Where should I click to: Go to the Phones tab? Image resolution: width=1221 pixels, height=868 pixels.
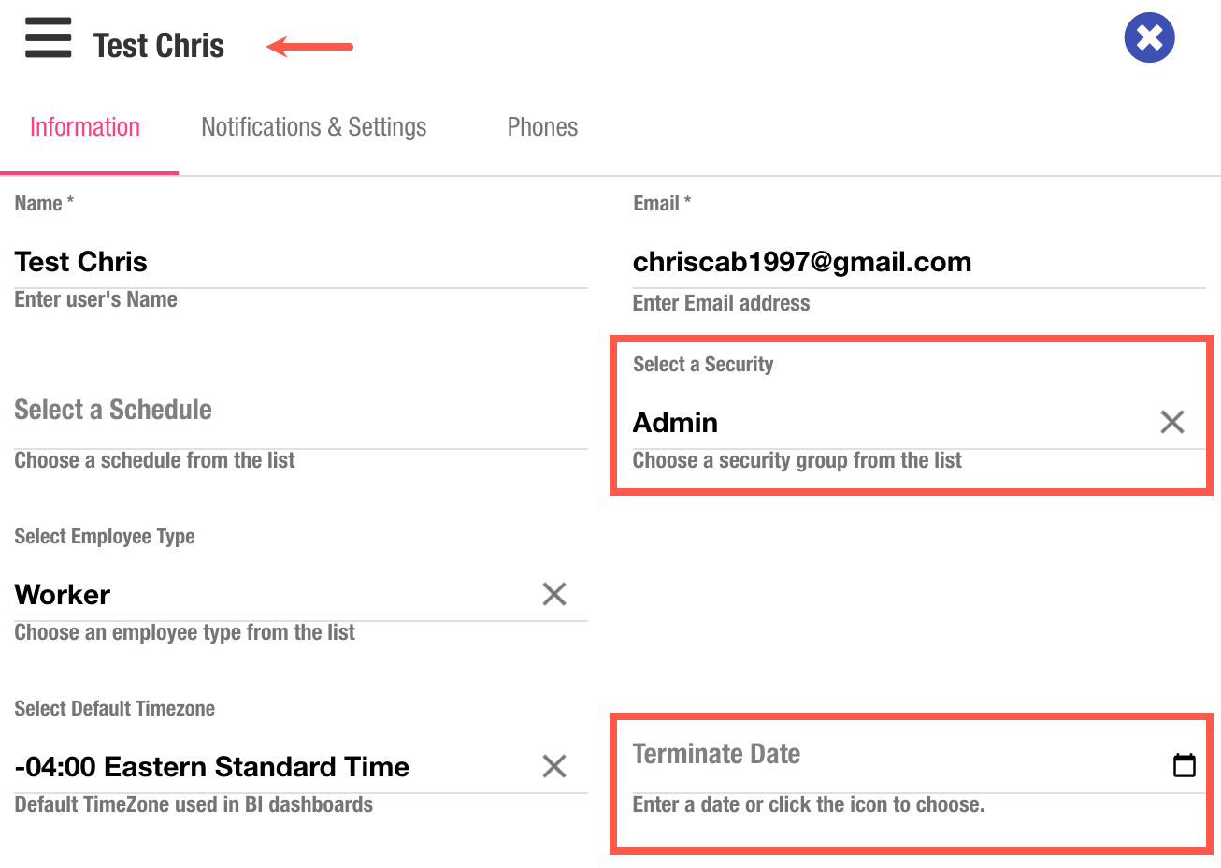(x=542, y=127)
